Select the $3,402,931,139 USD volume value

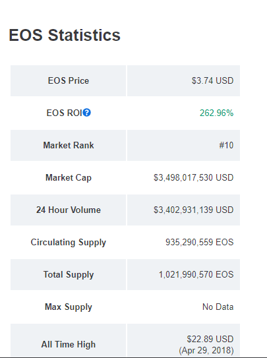[x=194, y=210]
